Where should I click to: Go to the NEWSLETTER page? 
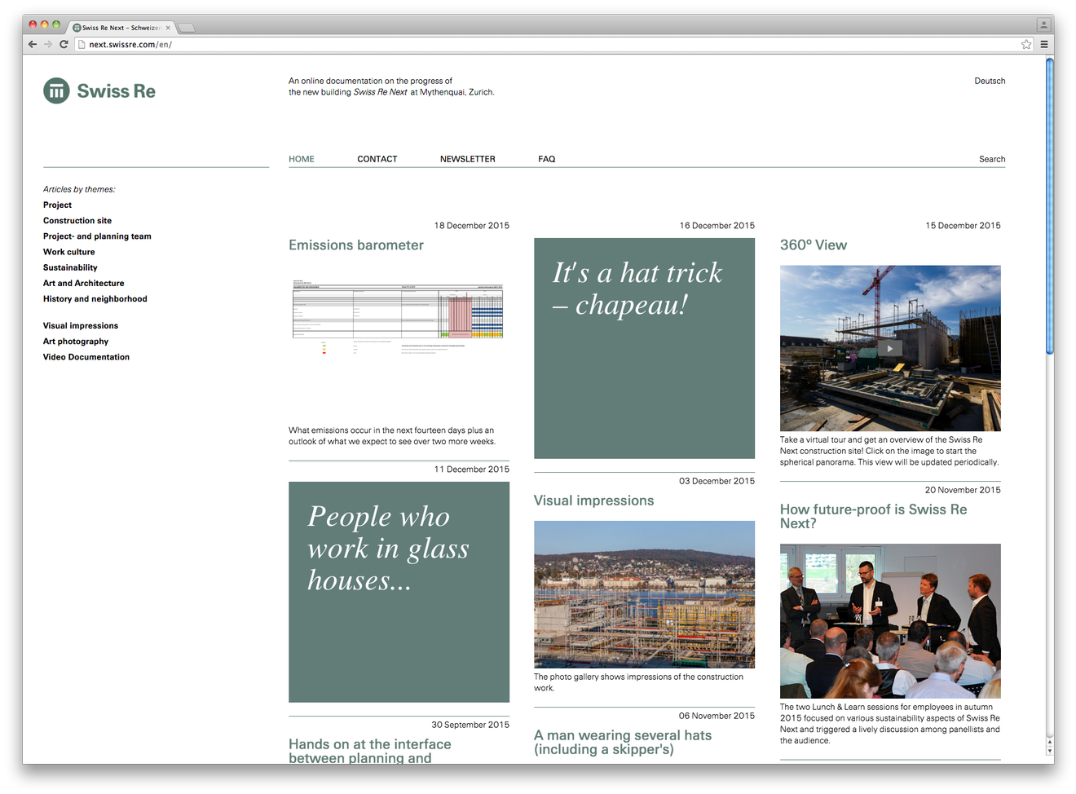click(x=467, y=159)
